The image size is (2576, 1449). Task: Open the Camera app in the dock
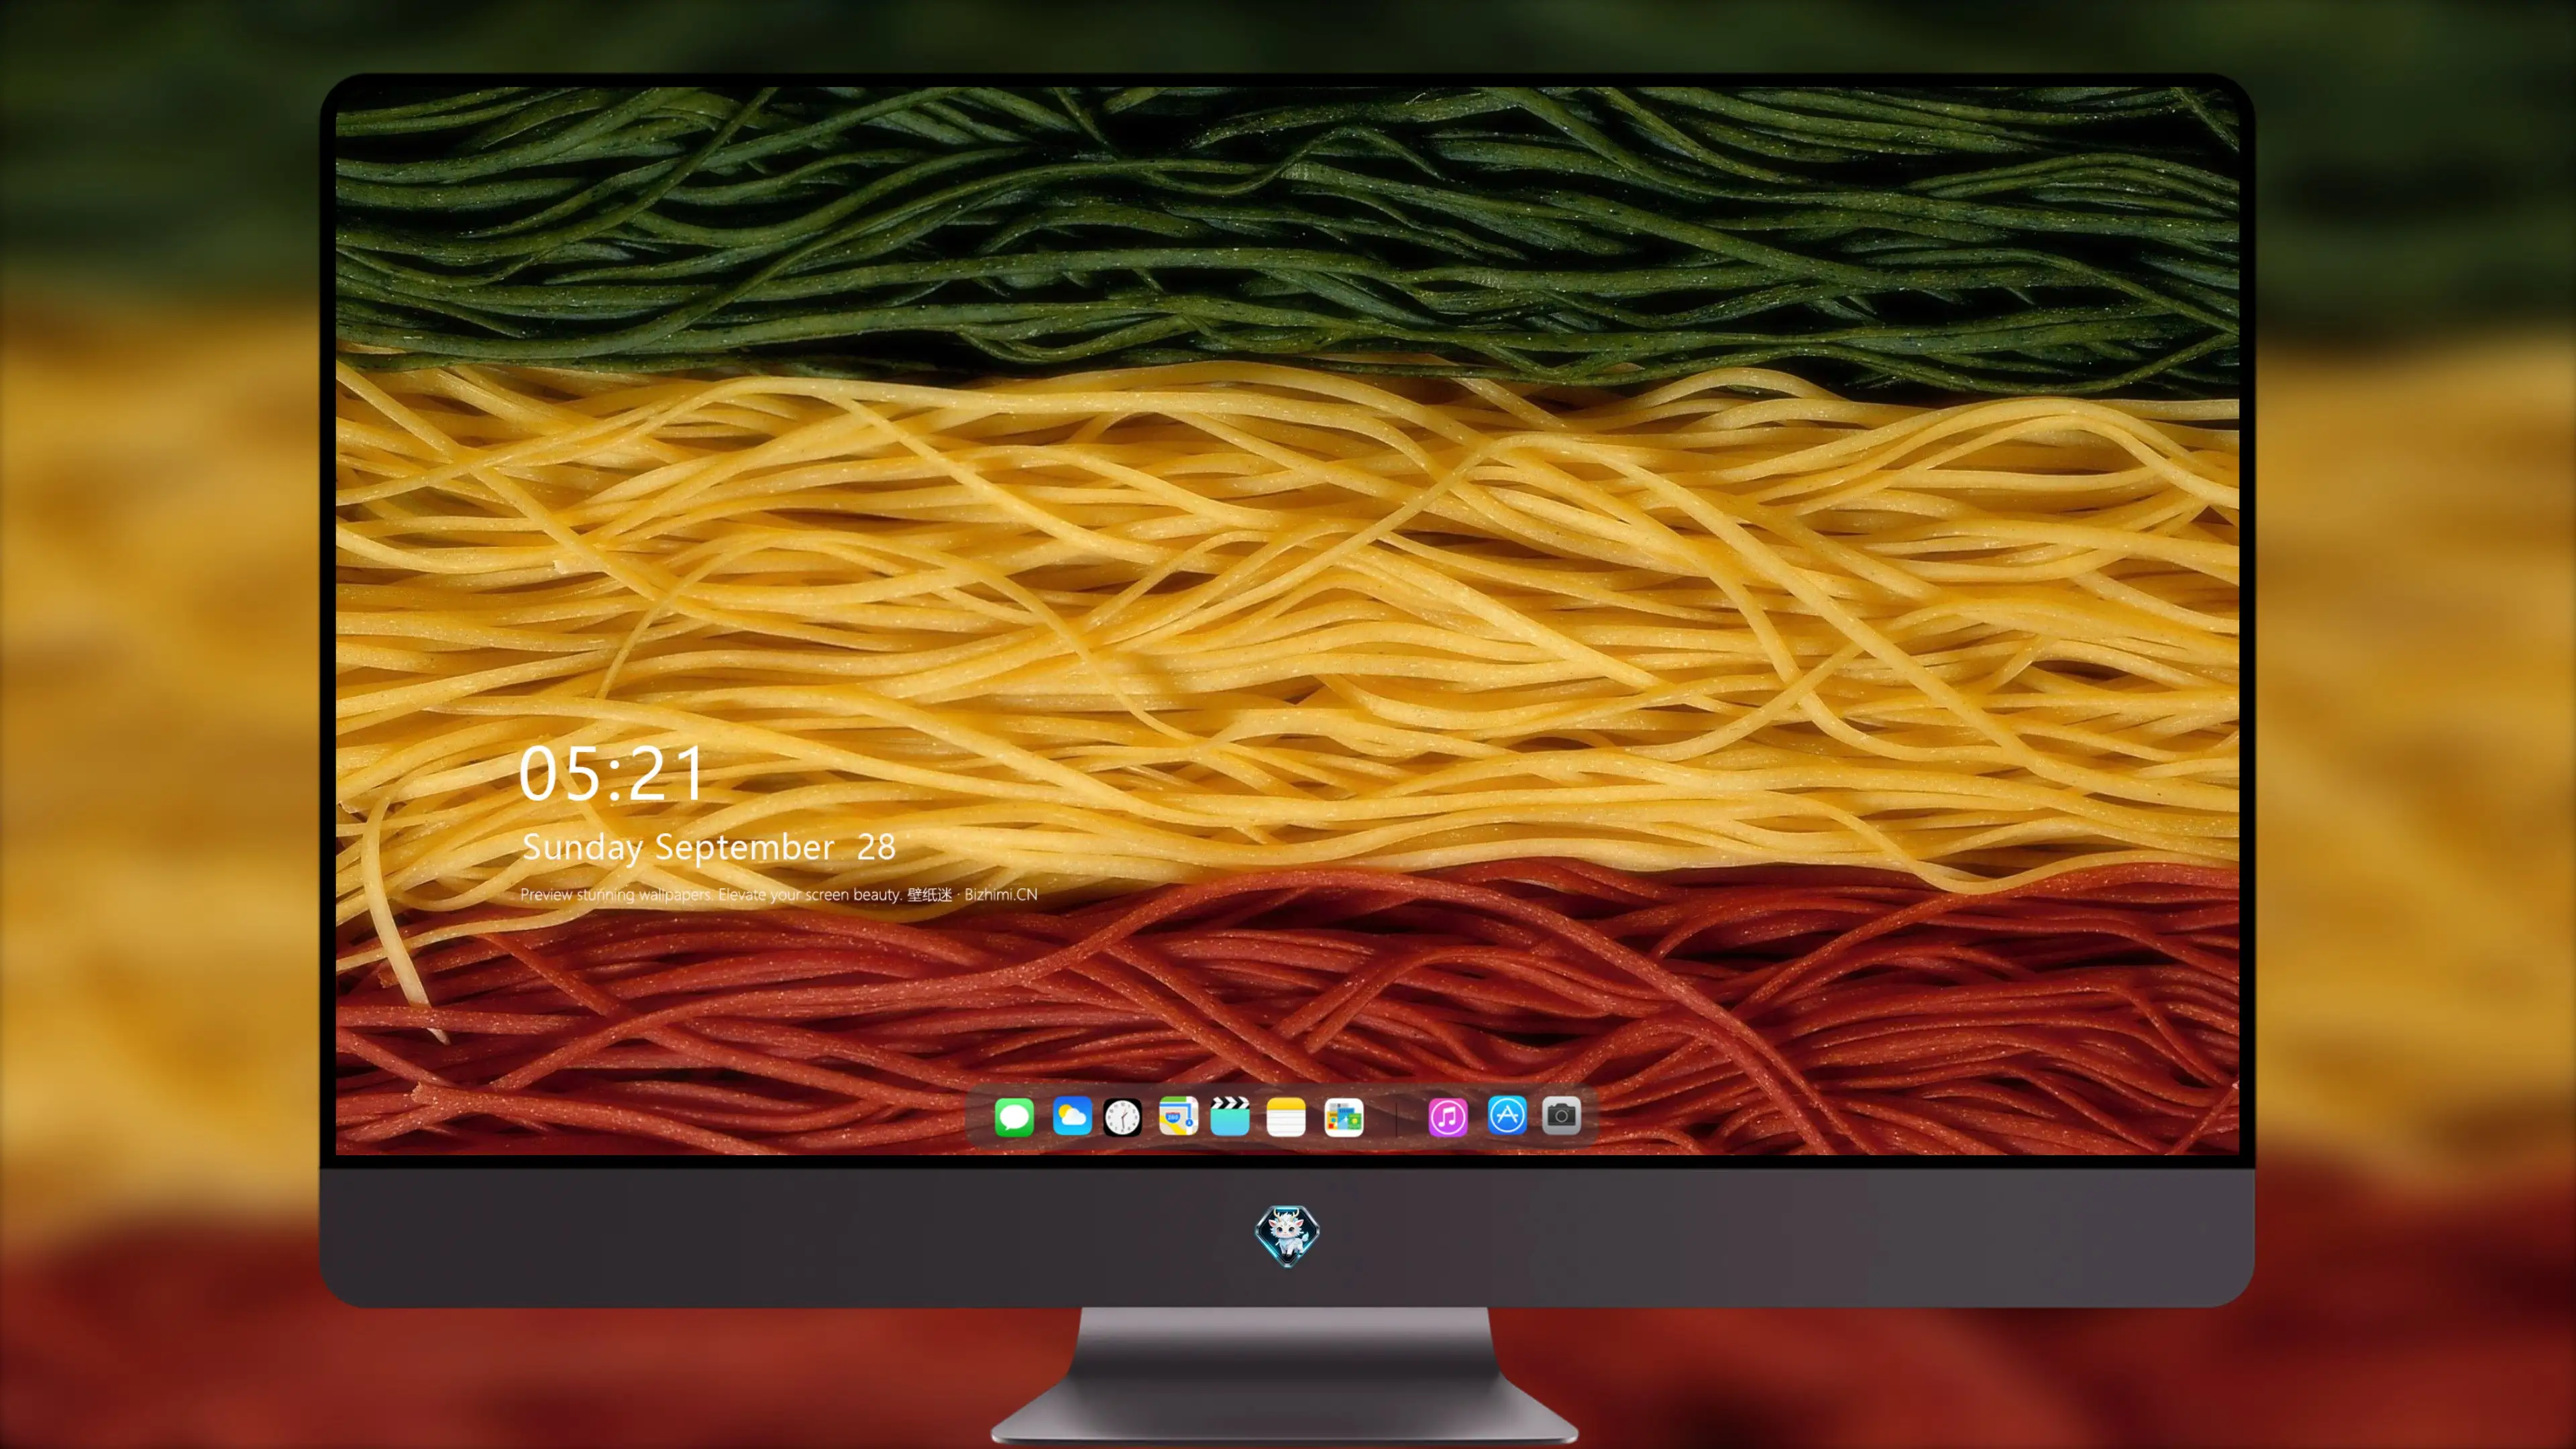[1561, 1115]
